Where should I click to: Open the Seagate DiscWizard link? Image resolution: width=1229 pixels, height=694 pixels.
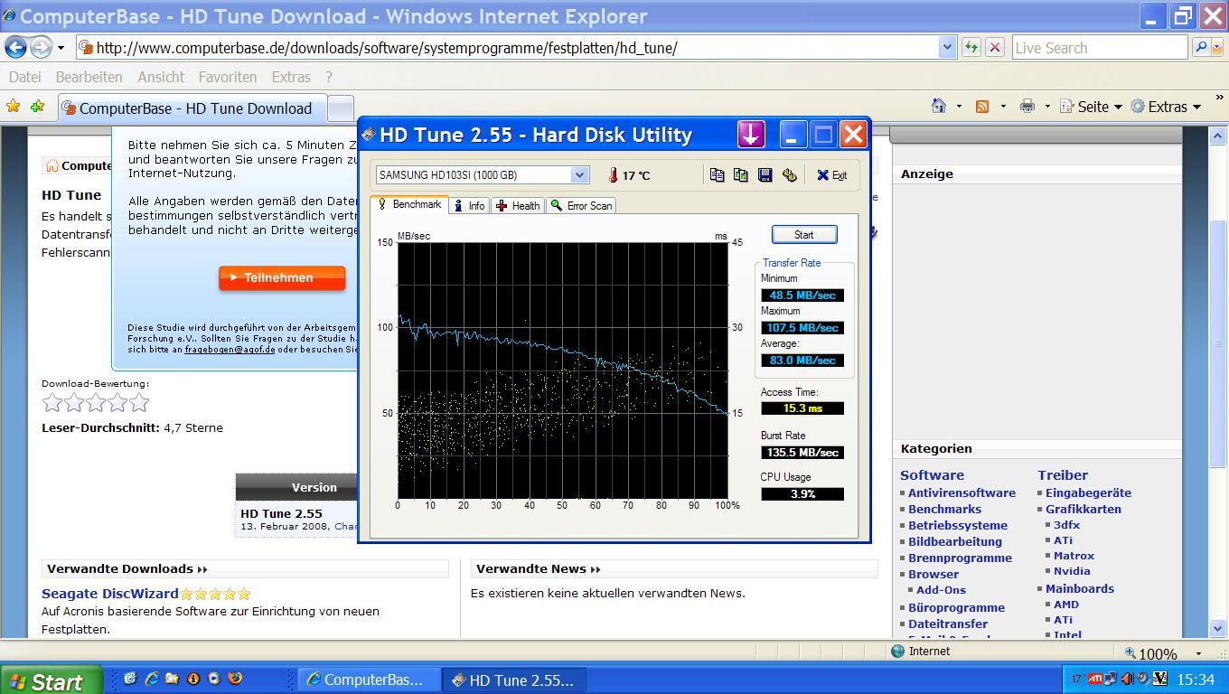[x=110, y=594]
